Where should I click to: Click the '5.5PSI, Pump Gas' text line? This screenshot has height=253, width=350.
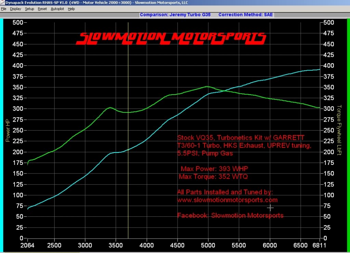point(205,153)
